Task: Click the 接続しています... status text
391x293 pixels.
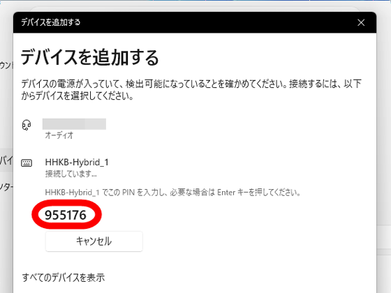Action: pos(71,174)
